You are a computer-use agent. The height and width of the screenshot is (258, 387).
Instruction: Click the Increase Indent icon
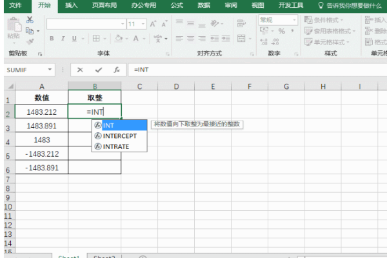pos(226,38)
